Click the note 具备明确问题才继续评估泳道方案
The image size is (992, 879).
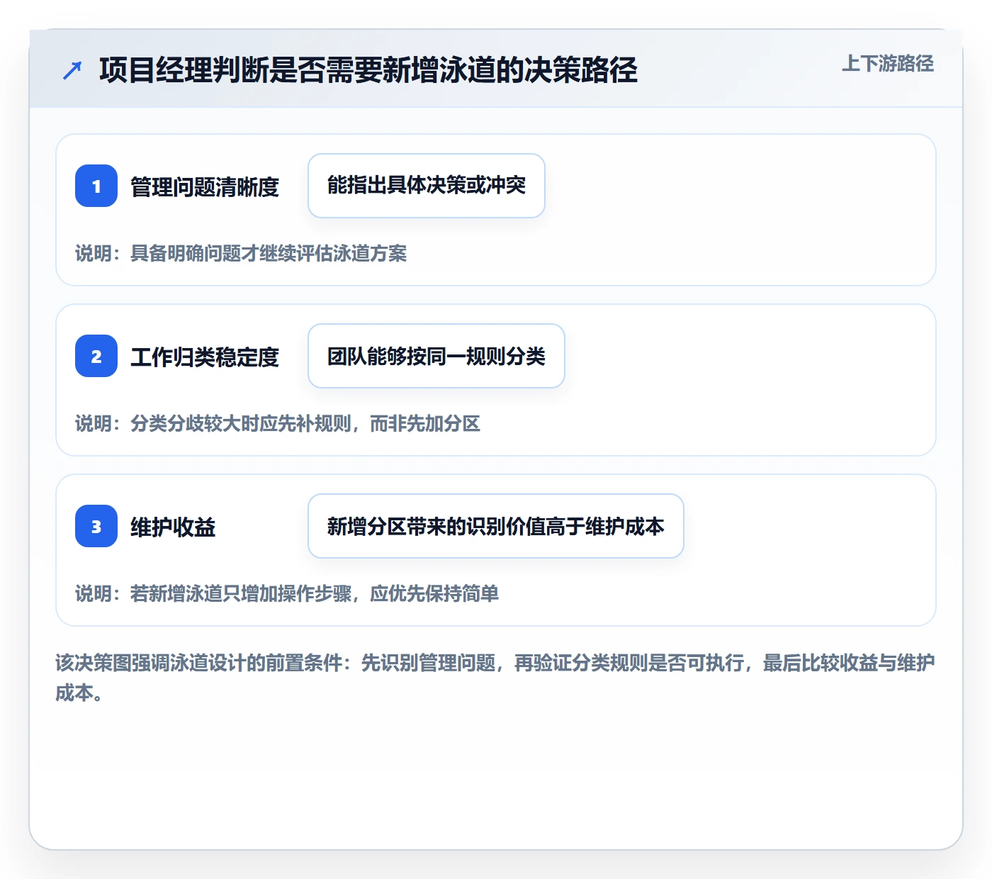click(241, 253)
